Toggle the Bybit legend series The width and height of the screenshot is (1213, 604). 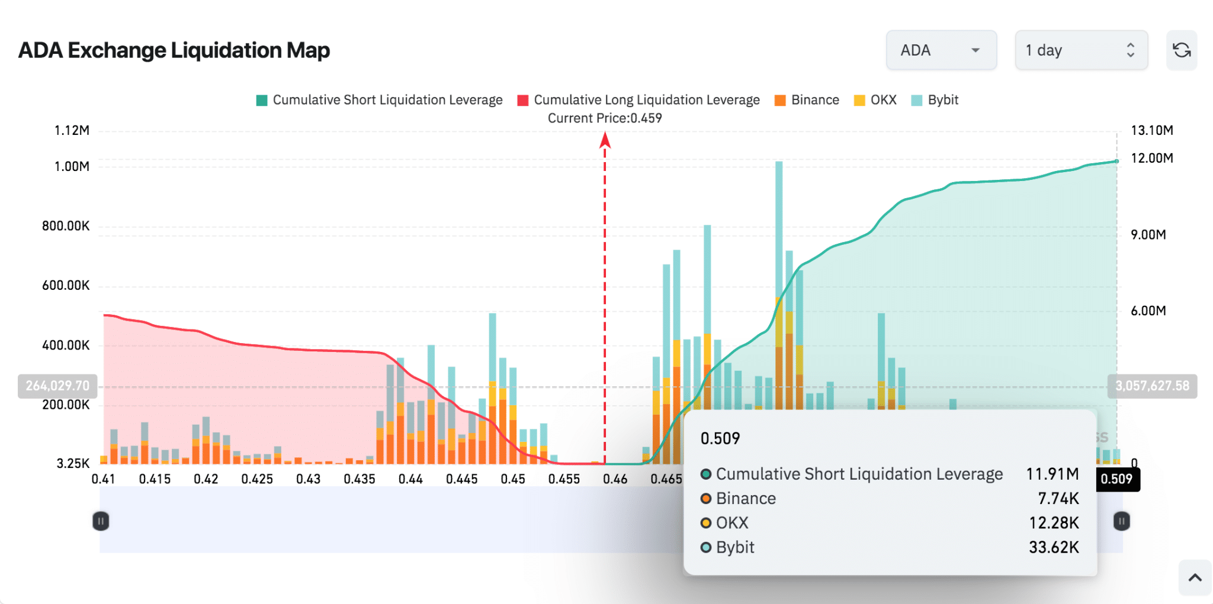935,100
